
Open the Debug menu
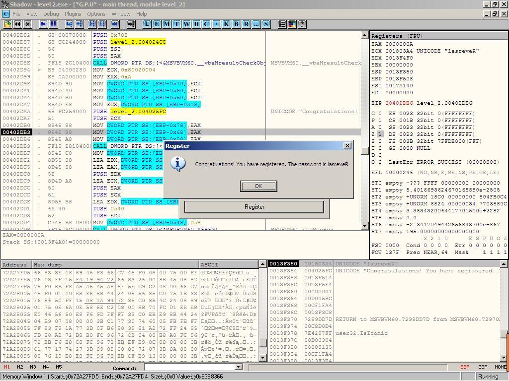(51, 14)
